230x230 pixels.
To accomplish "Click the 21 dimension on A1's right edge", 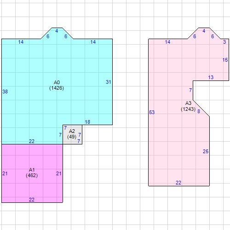I will 59,173.
